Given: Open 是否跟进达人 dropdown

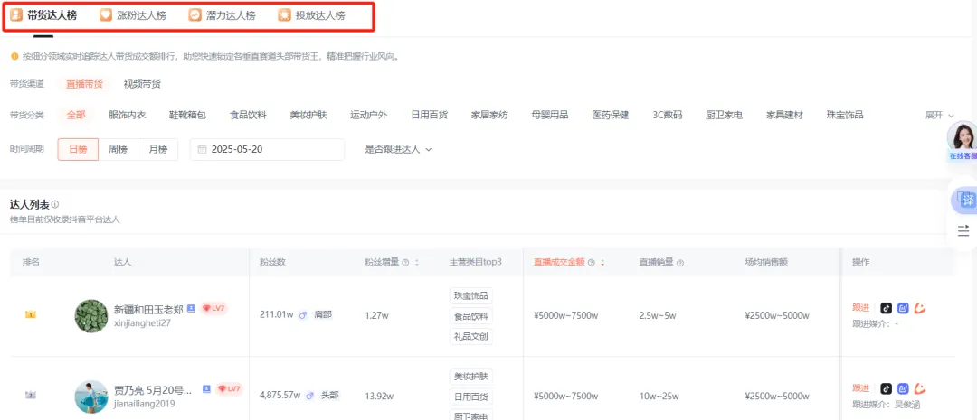Looking at the screenshot, I should point(398,149).
